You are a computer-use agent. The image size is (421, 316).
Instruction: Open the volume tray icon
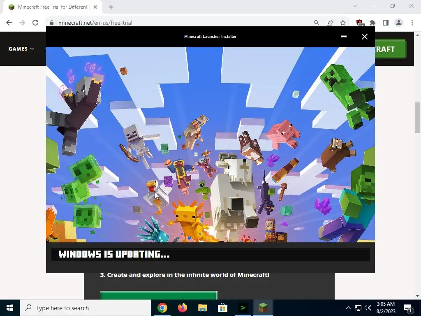pyautogui.click(x=368, y=308)
